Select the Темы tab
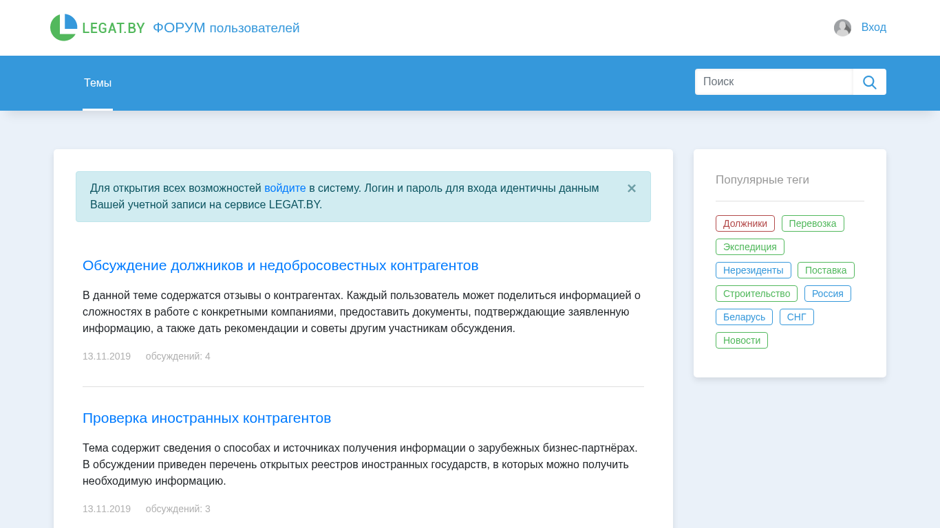The height and width of the screenshot is (528, 940). click(x=98, y=83)
